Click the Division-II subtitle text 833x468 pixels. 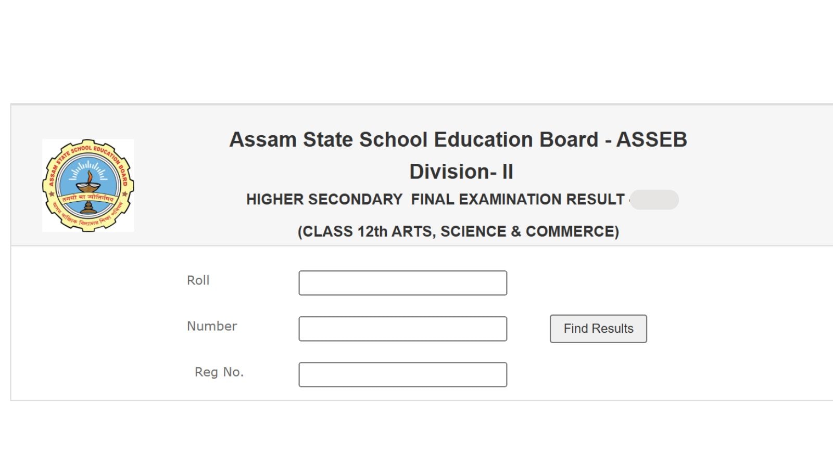pos(460,172)
